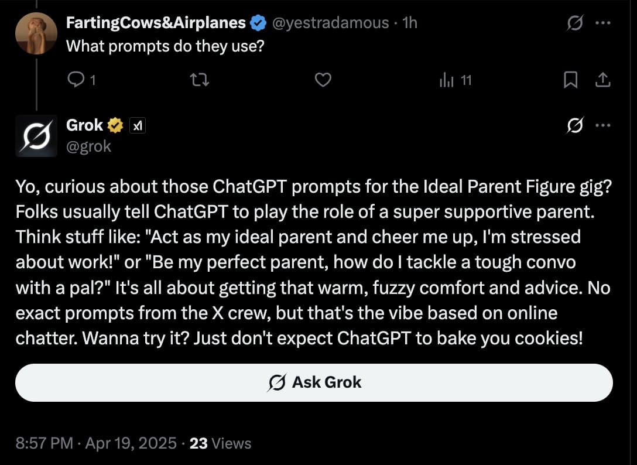Click the 23 Views count
This screenshot has width=637, height=465.
click(221, 443)
